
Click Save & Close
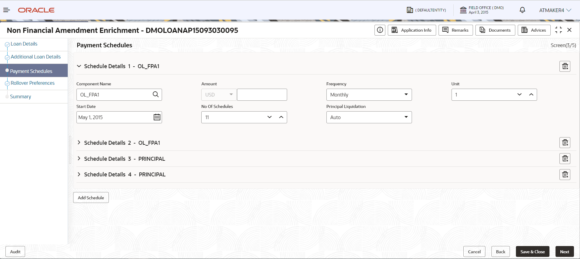(533, 252)
